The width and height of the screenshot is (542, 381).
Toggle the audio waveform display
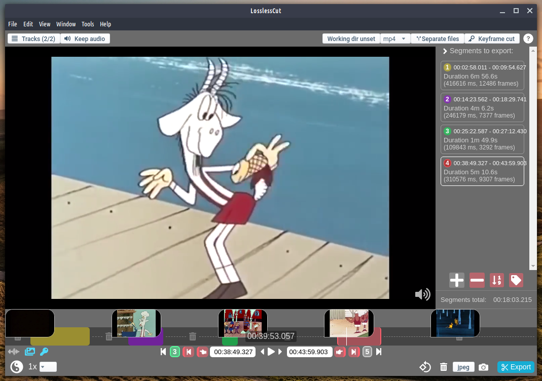tap(14, 352)
